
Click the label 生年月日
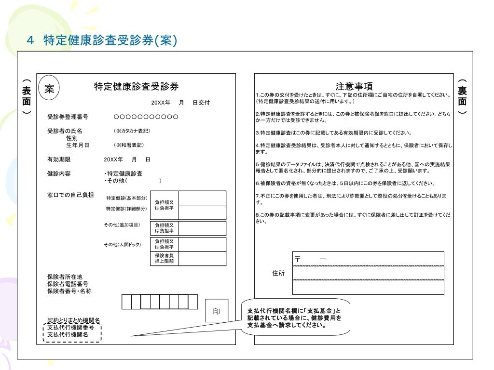tap(78, 145)
